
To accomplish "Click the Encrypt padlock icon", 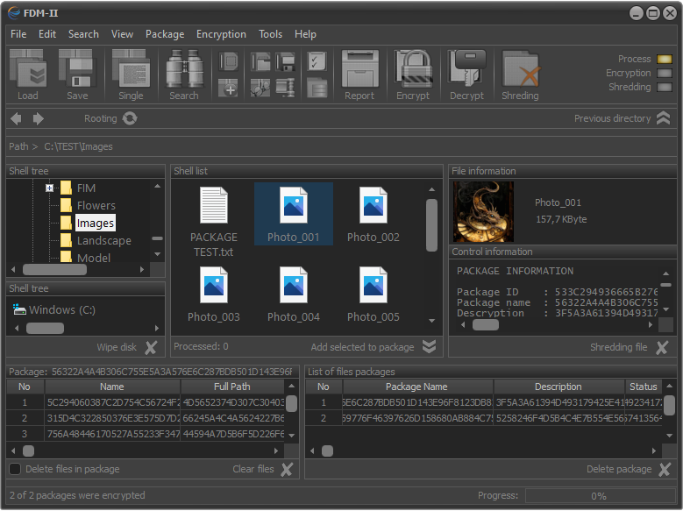I will click(x=413, y=69).
